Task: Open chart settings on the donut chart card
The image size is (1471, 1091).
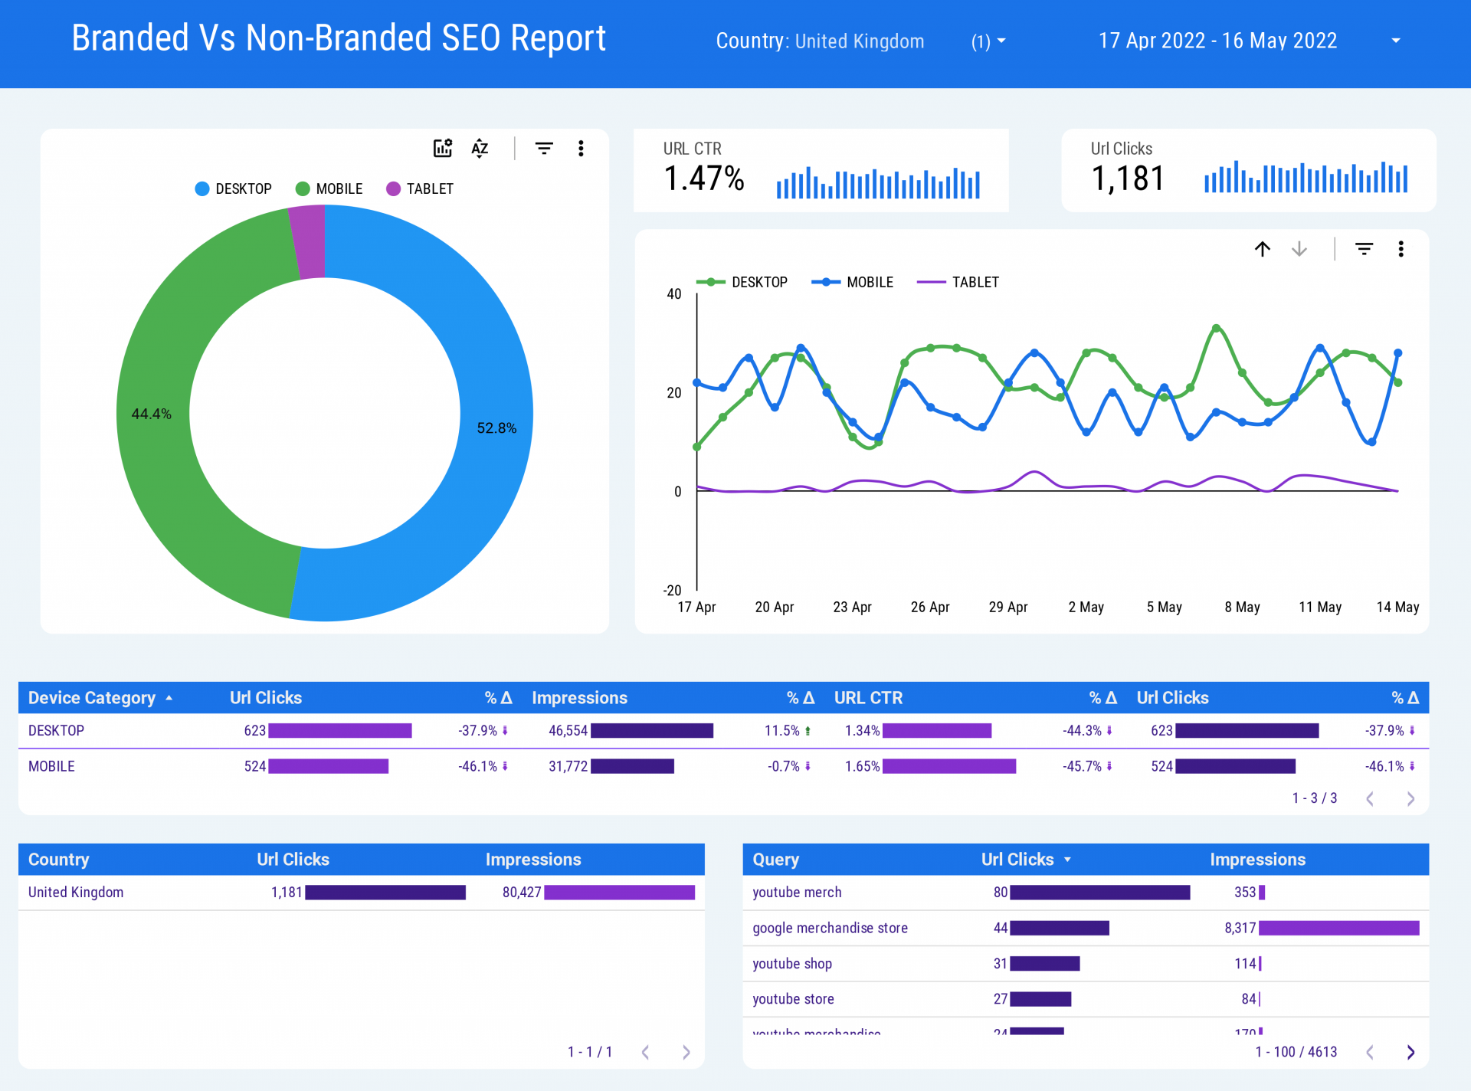Action: 442,148
